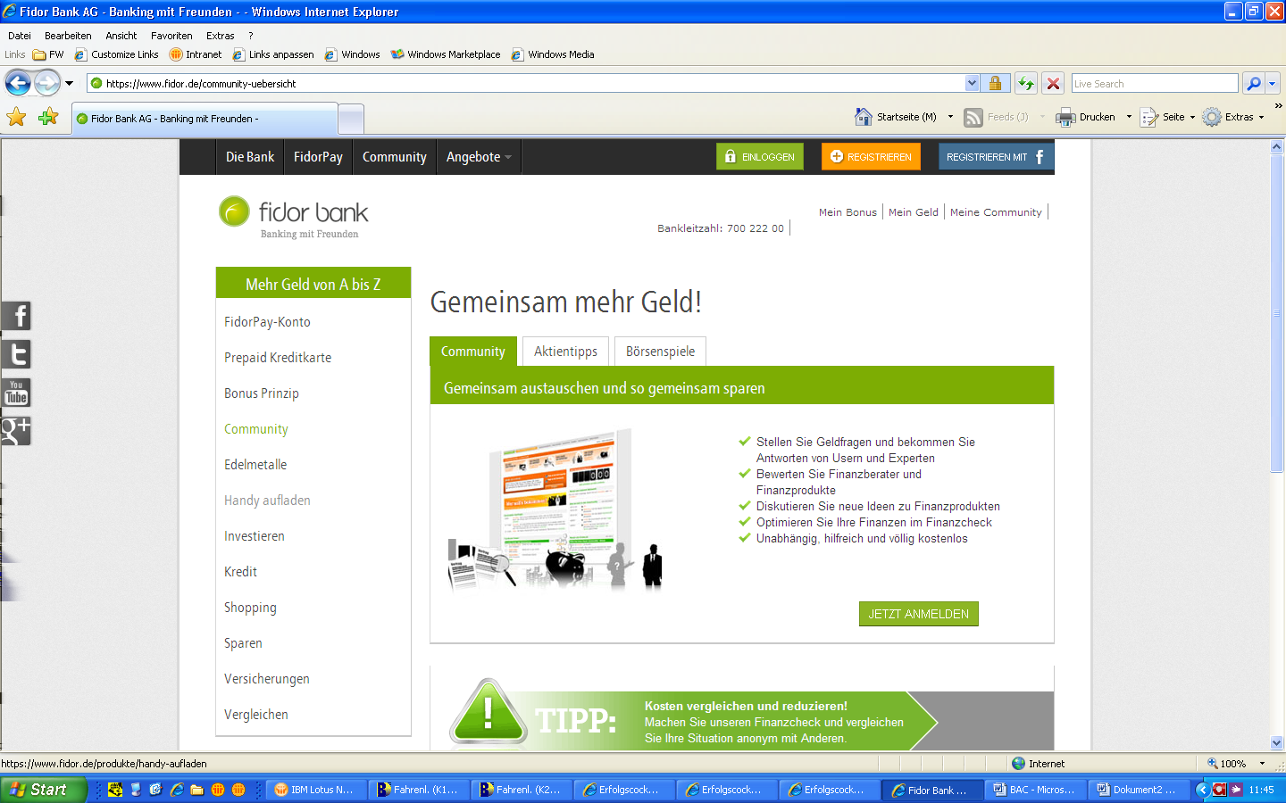Screen dimensions: 1286x803
Task: Click the page scrollbar down arrow
Action: click(1277, 742)
